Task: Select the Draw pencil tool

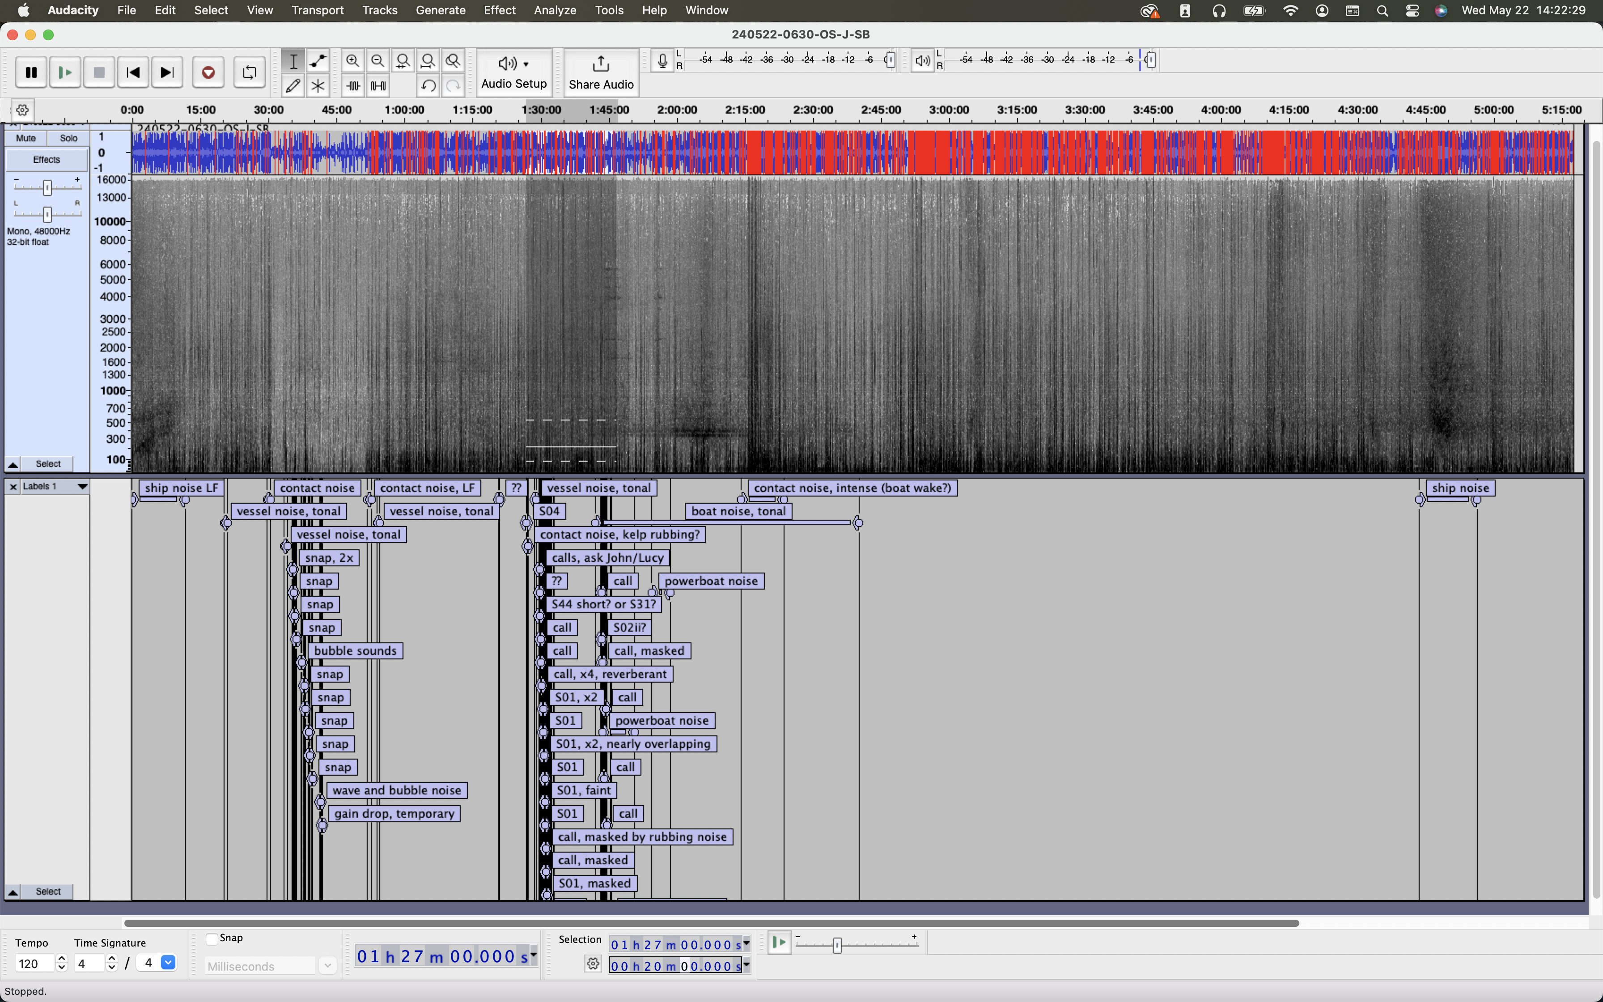Action: (x=293, y=85)
